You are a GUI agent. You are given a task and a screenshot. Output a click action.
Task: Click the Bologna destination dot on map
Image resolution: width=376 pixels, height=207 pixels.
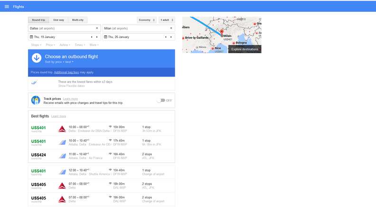(234, 43)
